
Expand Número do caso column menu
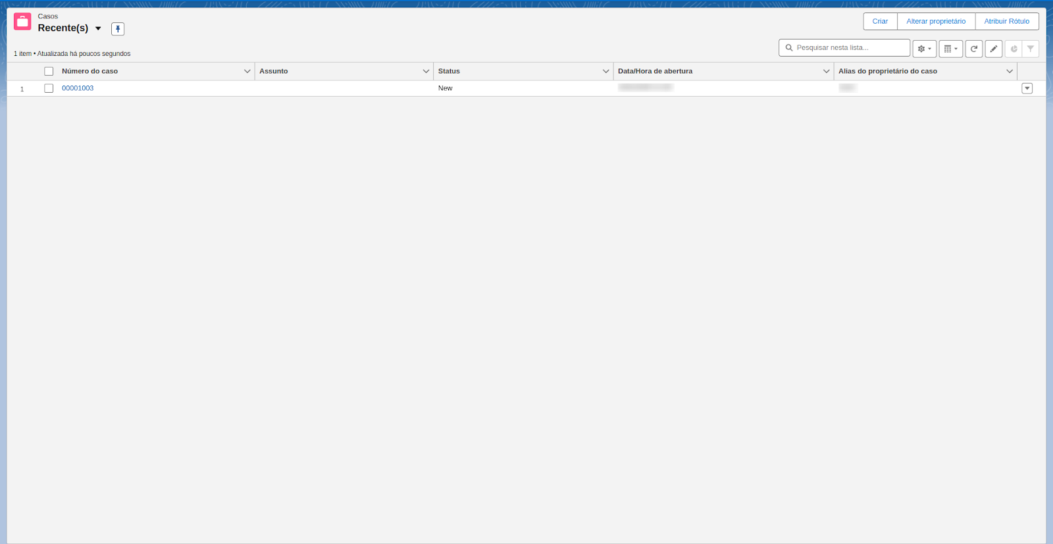click(247, 71)
